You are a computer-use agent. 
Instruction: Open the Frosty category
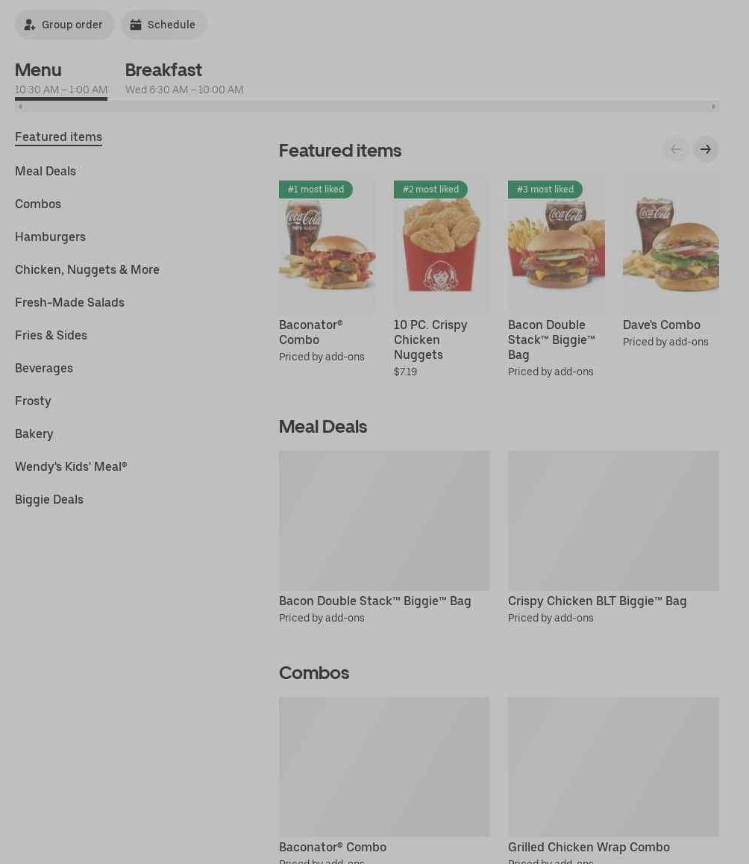pos(33,401)
